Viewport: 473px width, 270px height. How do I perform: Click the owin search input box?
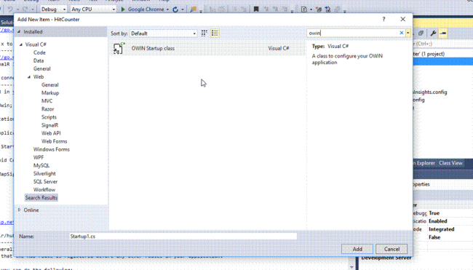[353, 33]
